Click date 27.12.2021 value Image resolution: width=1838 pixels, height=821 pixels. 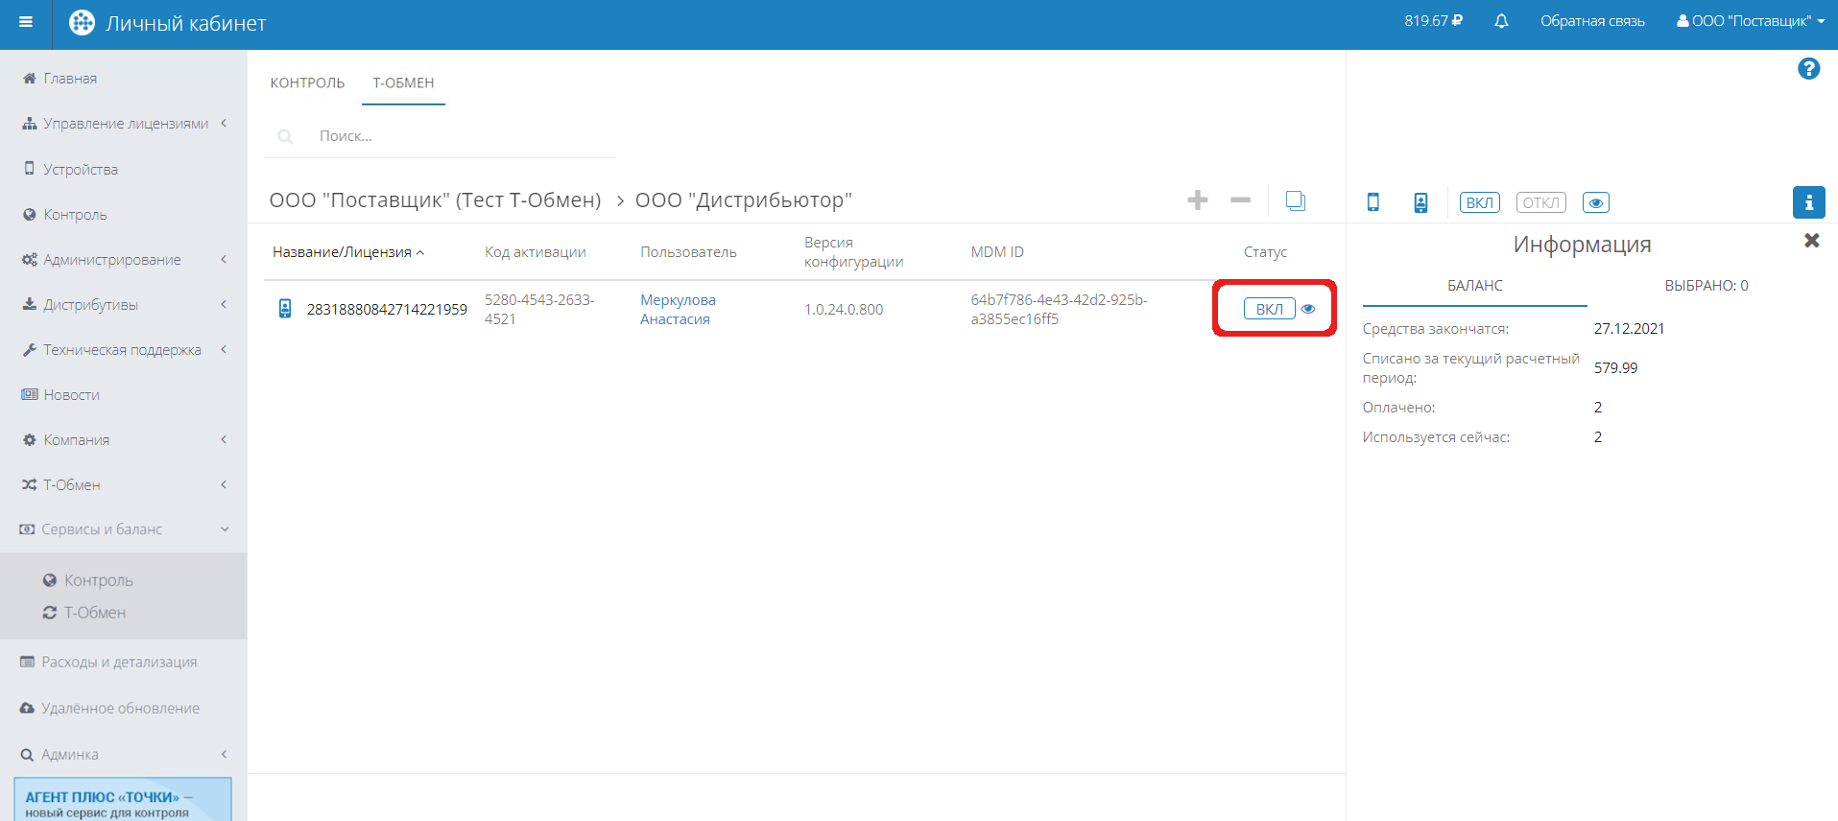[1629, 329]
